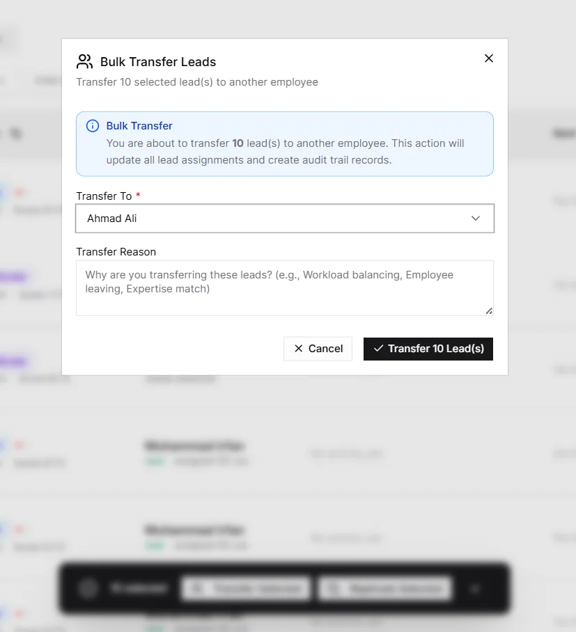Image resolution: width=576 pixels, height=632 pixels.
Task: Click the second white button in bottom bar
Action: coord(384,589)
